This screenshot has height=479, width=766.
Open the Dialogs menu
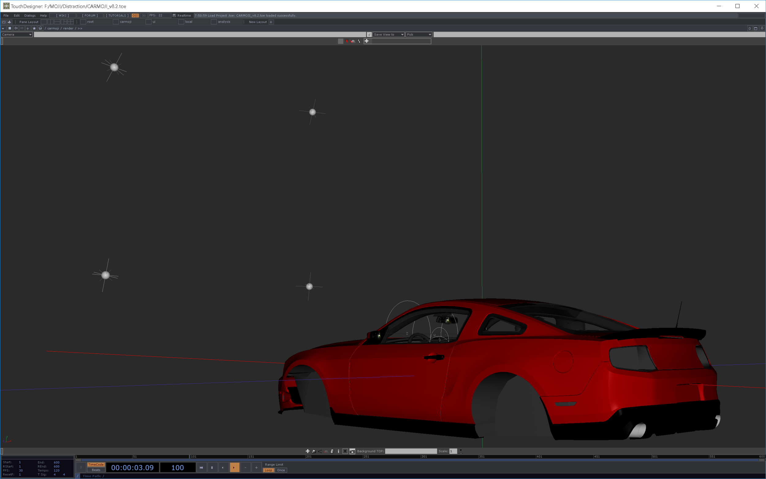point(30,15)
